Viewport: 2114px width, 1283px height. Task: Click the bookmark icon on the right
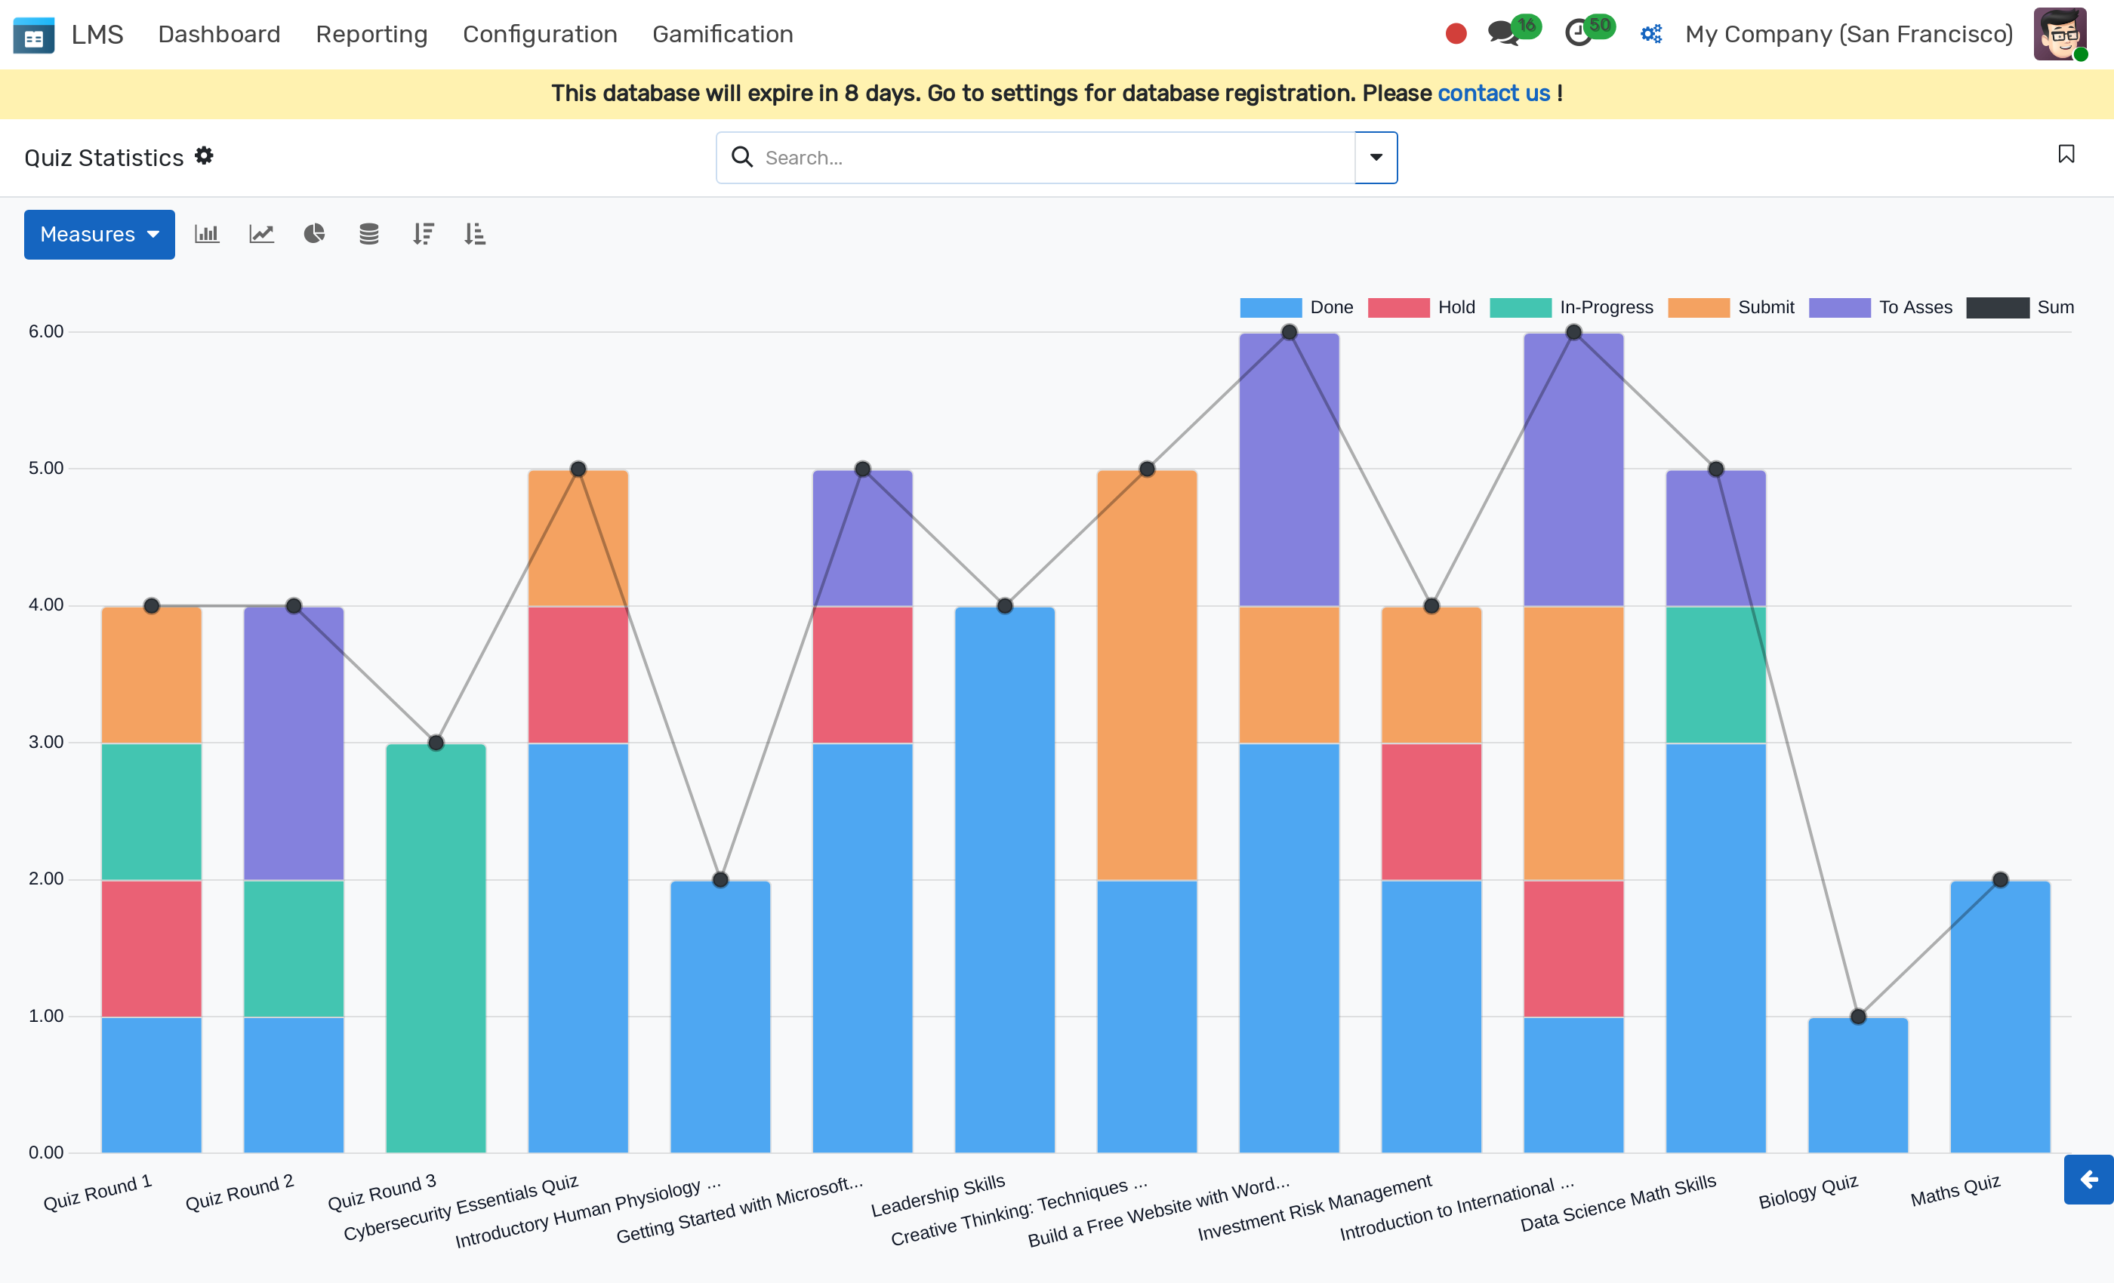pyautogui.click(x=2067, y=155)
